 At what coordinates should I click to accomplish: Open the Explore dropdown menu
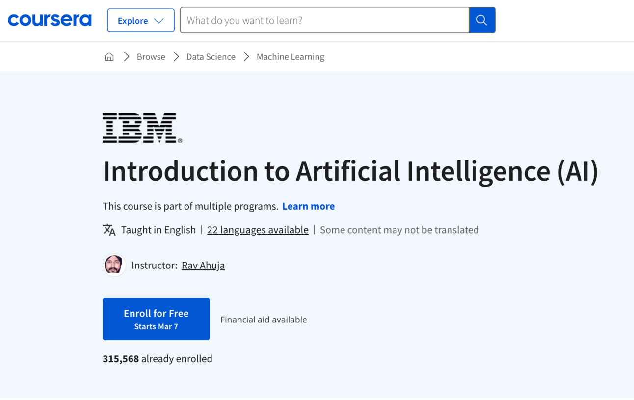click(141, 21)
